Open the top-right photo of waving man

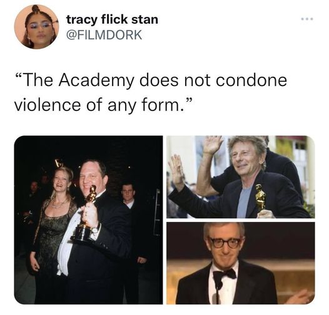tap(241, 177)
